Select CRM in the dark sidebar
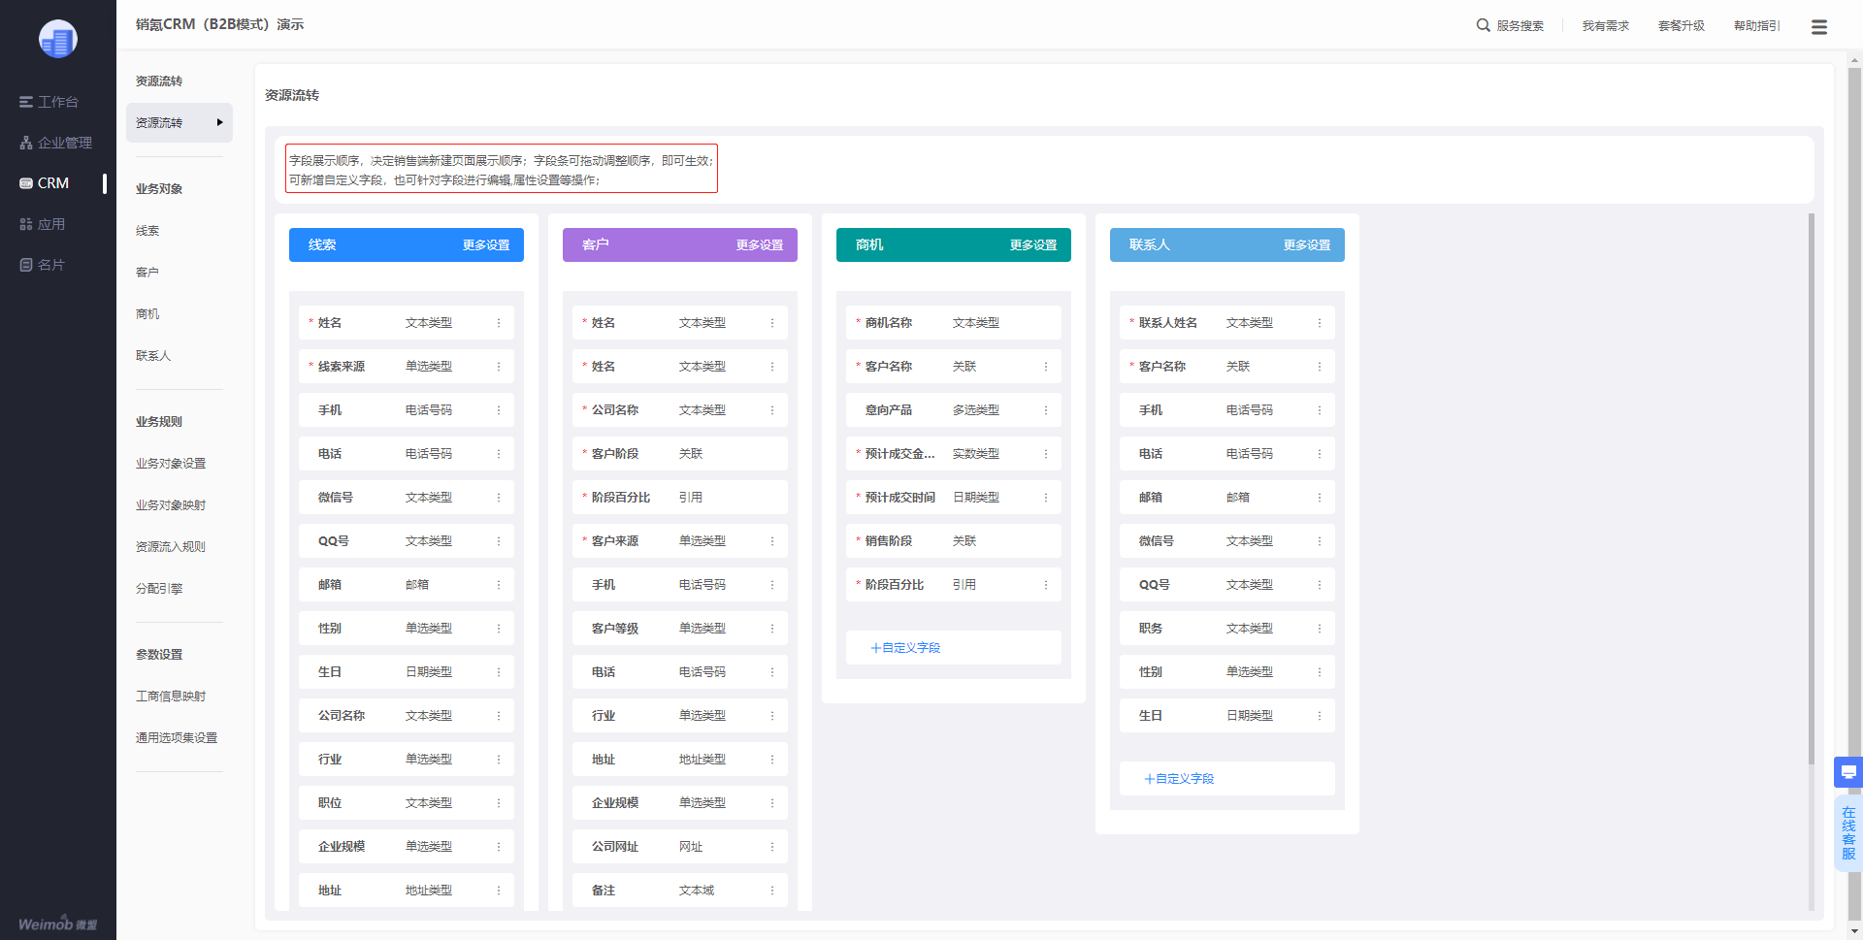1863x940 pixels. click(45, 183)
